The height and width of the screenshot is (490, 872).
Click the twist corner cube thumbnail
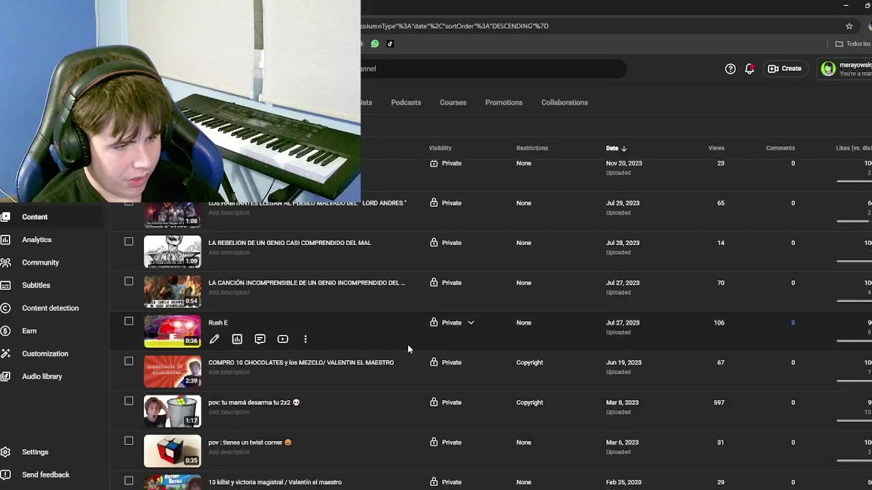tap(172, 451)
